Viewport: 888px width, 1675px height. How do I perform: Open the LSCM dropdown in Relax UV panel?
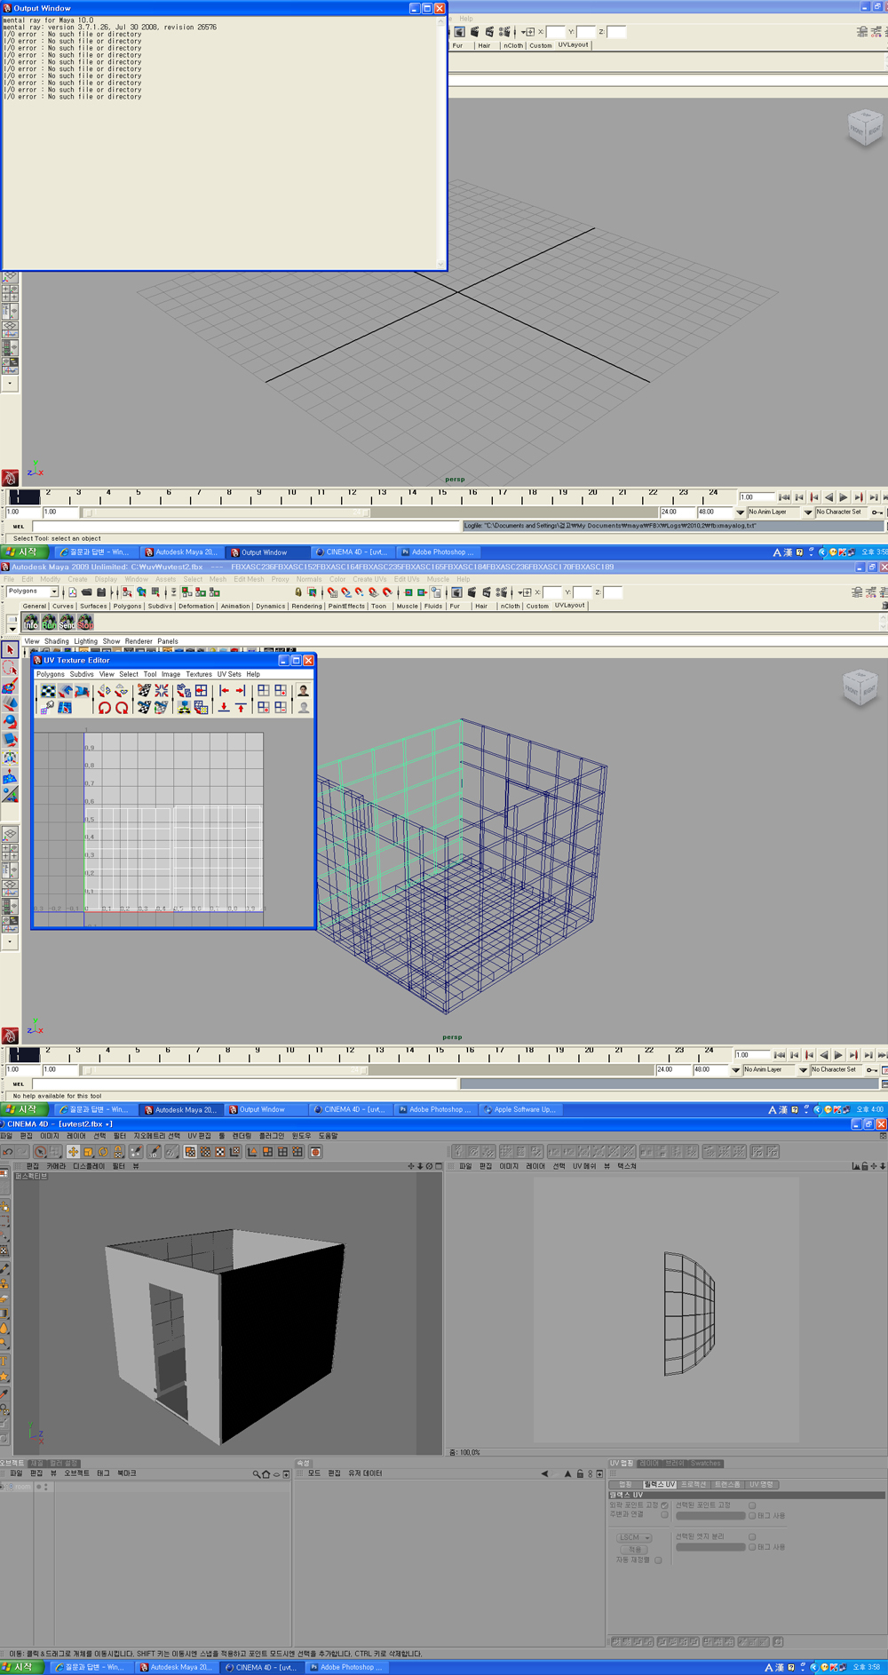click(634, 1537)
